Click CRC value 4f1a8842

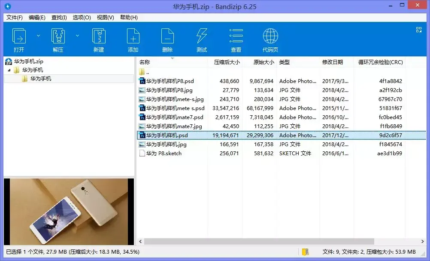point(391,81)
